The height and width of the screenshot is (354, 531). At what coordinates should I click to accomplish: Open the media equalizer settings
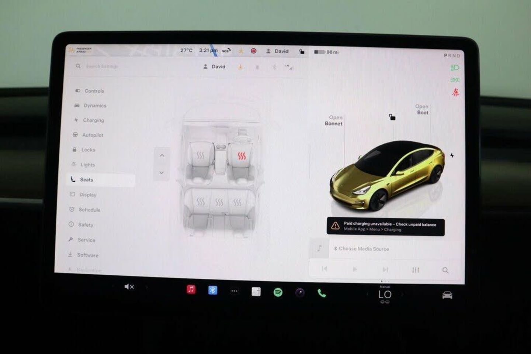[x=416, y=270]
